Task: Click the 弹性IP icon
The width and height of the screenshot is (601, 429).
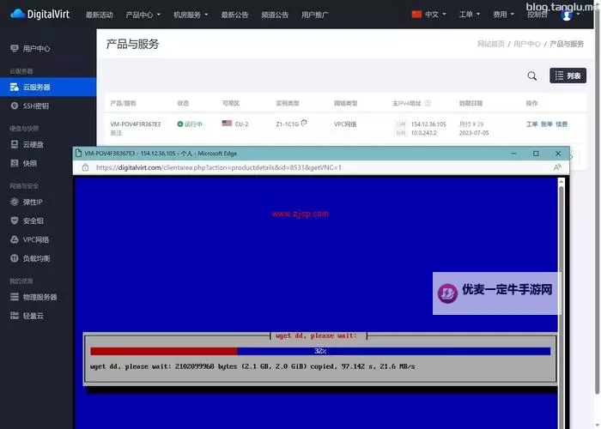Action: (15, 202)
